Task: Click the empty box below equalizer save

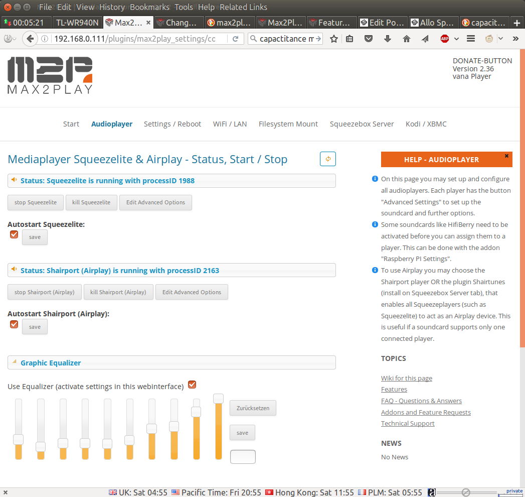Action: [x=243, y=457]
